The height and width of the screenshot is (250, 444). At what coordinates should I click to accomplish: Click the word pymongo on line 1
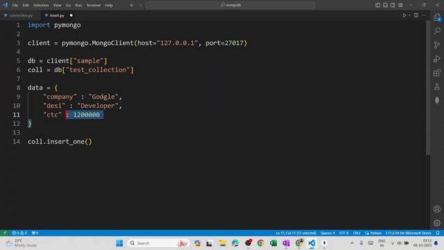pyautogui.click(x=67, y=25)
